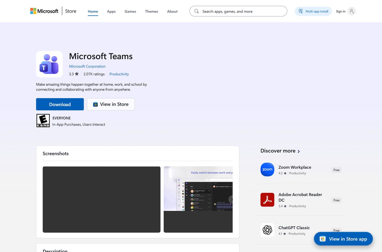382x252 pixels.
Task: Click the Adobe Acrobat Reader icon
Action: 267,200
